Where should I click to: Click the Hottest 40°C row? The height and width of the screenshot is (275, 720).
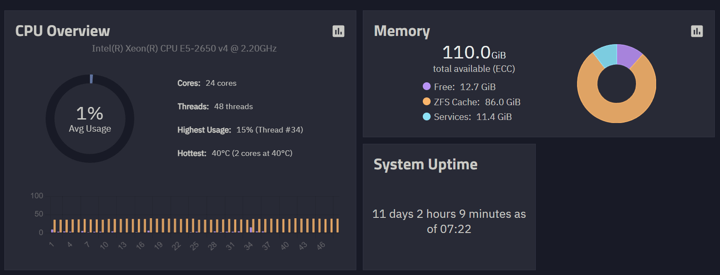(235, 153)
